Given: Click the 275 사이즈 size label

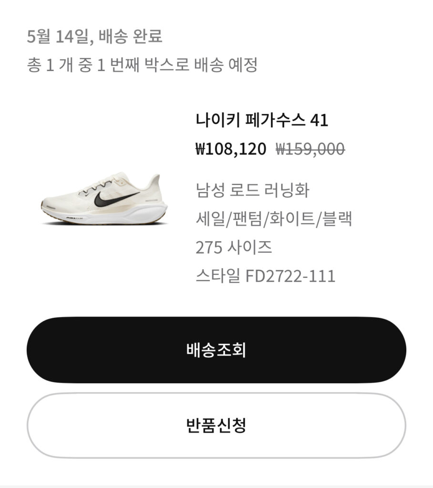Looking at the screenshot, I should click(234, 247).
